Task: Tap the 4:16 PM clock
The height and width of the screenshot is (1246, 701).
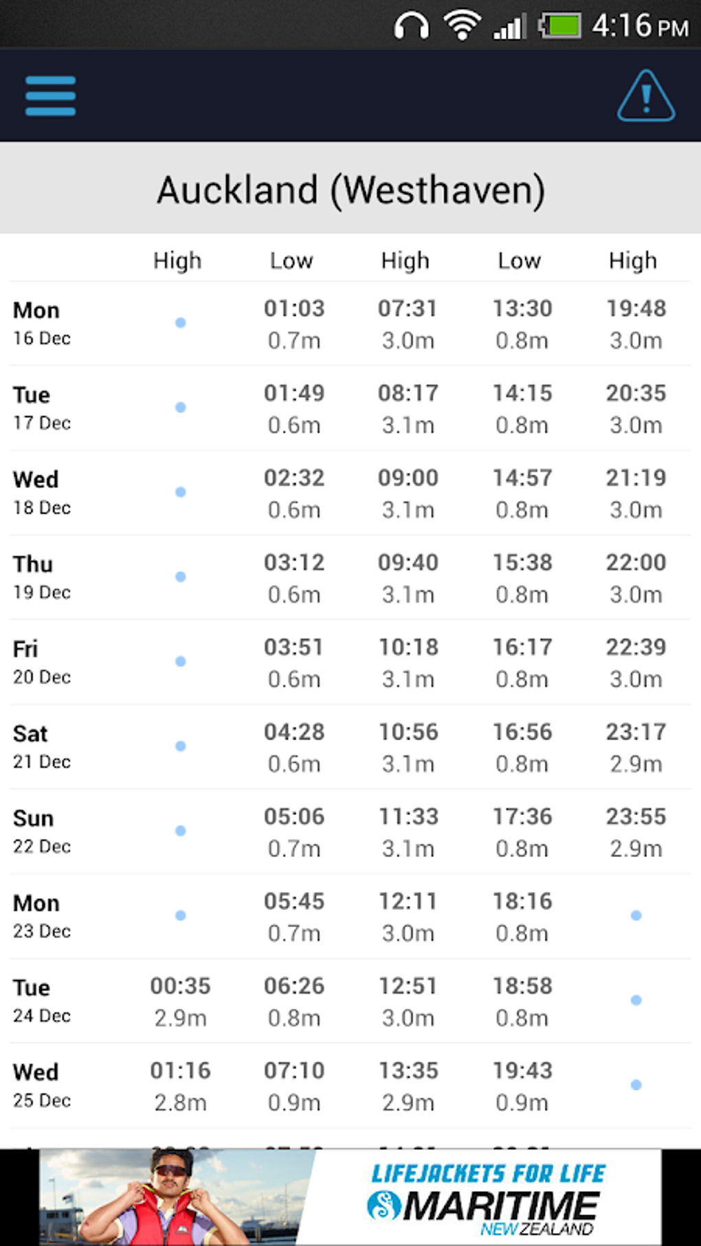Action: click(x=640, y=26)
